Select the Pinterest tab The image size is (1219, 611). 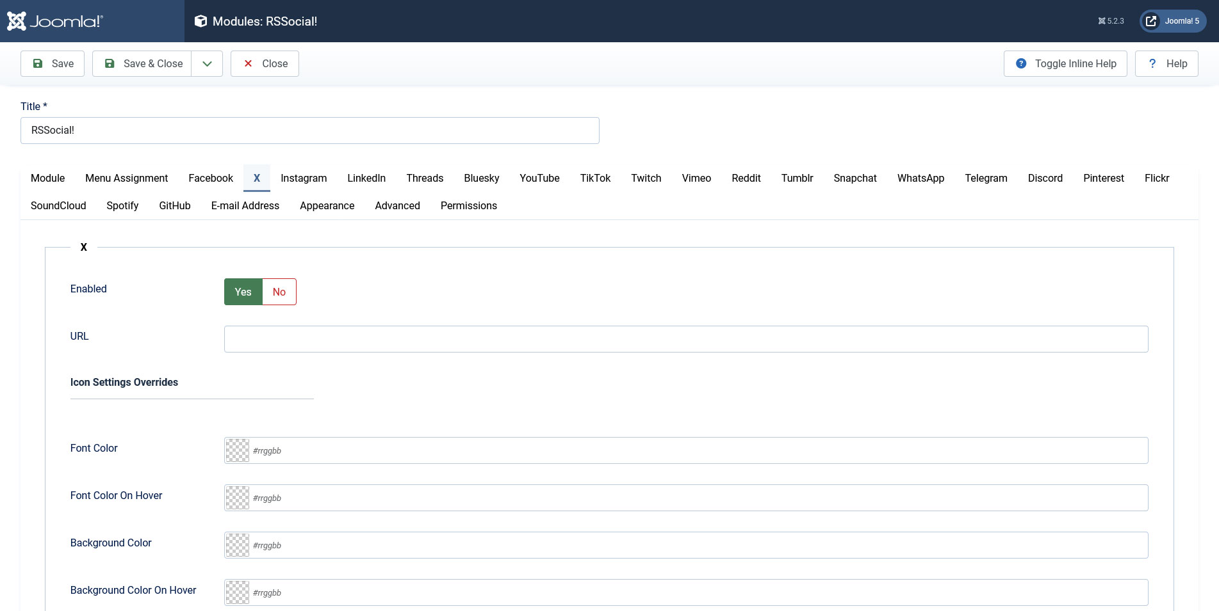click(x=1104, y=178)
